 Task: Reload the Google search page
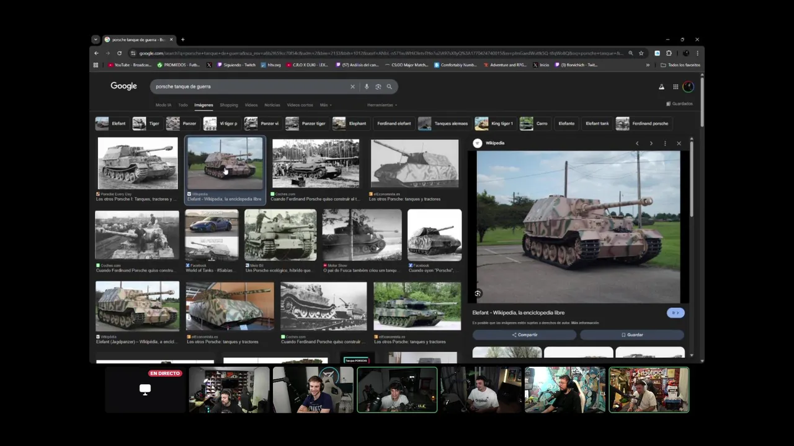click(x=119, y=53)
